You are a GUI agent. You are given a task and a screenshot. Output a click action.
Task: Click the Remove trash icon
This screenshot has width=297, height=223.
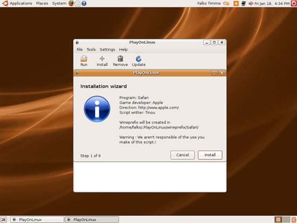(120, 58)
